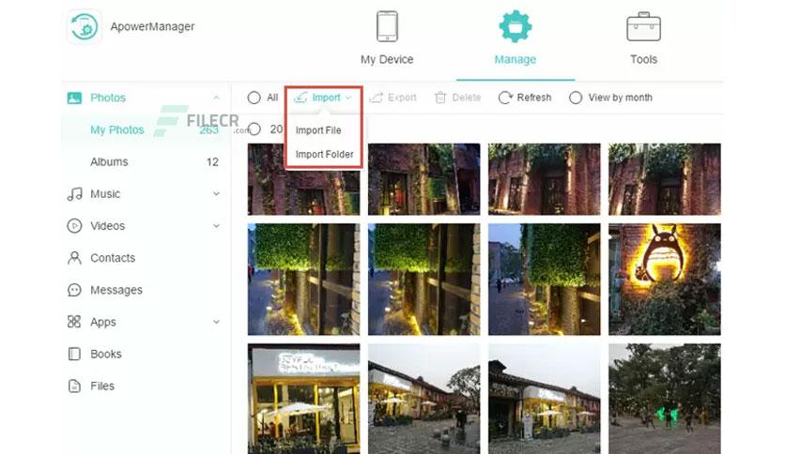Select the Manage gear icon
This screenshot has width=785, height=454.
point(516,26)
